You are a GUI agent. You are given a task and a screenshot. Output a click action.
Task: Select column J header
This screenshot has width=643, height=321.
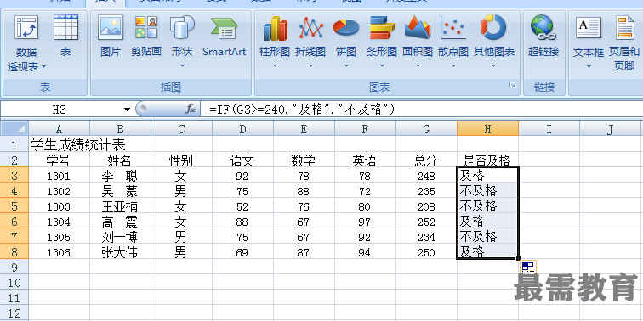[610, 129]
